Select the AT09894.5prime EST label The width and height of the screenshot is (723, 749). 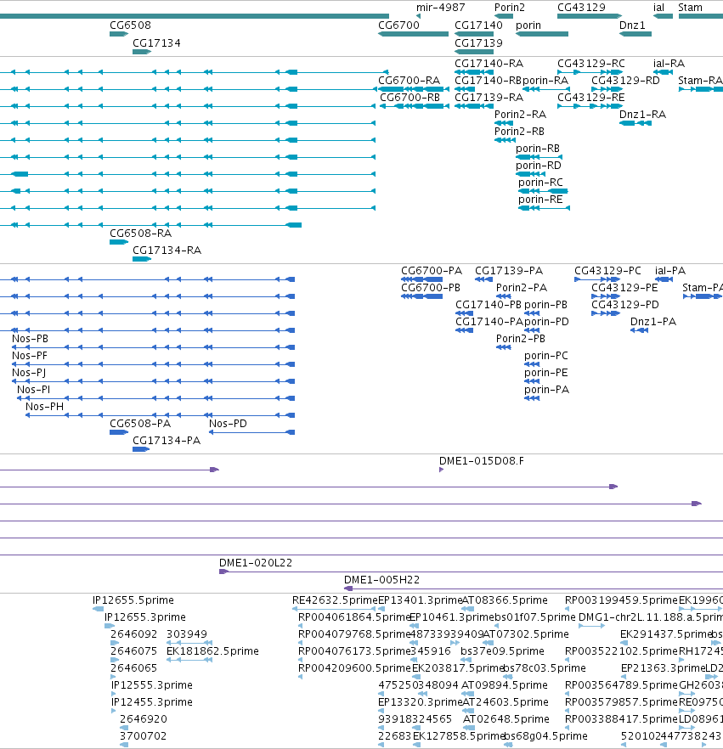tap(505, 685)
